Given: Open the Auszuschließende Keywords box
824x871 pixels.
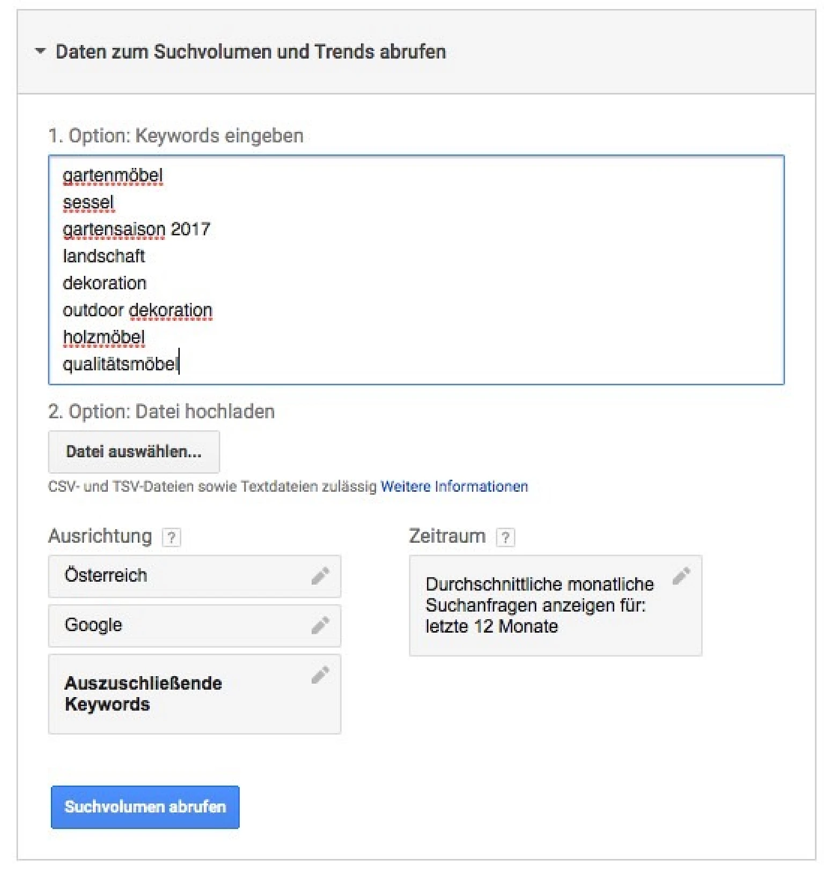Looking at the screenshot, I should tap(195, 694).
